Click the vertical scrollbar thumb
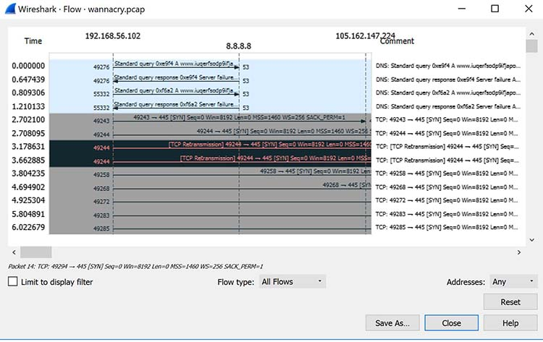543x342 pixels. coord(531,46)
